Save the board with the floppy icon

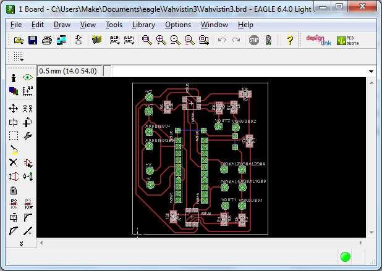pyautogui.click(x=33, y=40)
